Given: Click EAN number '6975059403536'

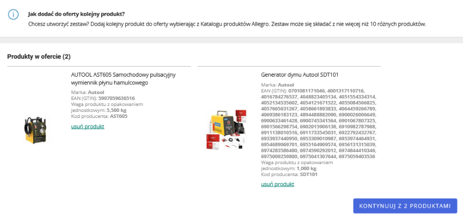Looking at the screenshot, I should click(357, 156).
